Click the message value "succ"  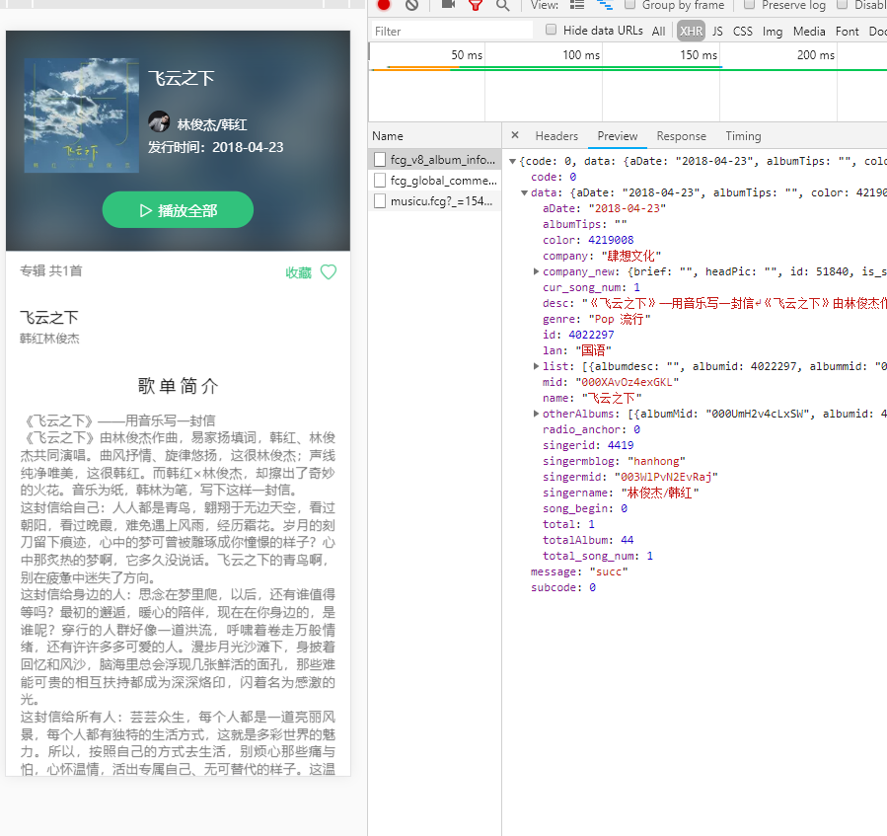[609, 571]
